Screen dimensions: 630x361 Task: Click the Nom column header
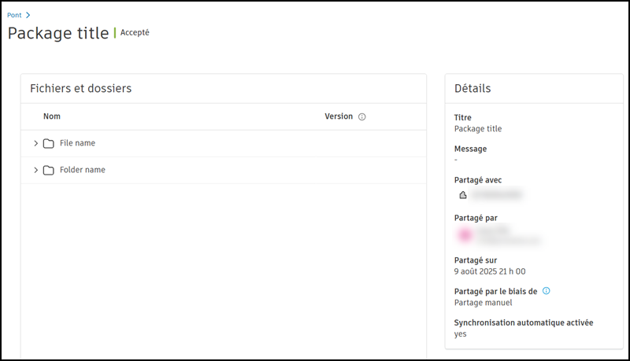pos(52,116)
